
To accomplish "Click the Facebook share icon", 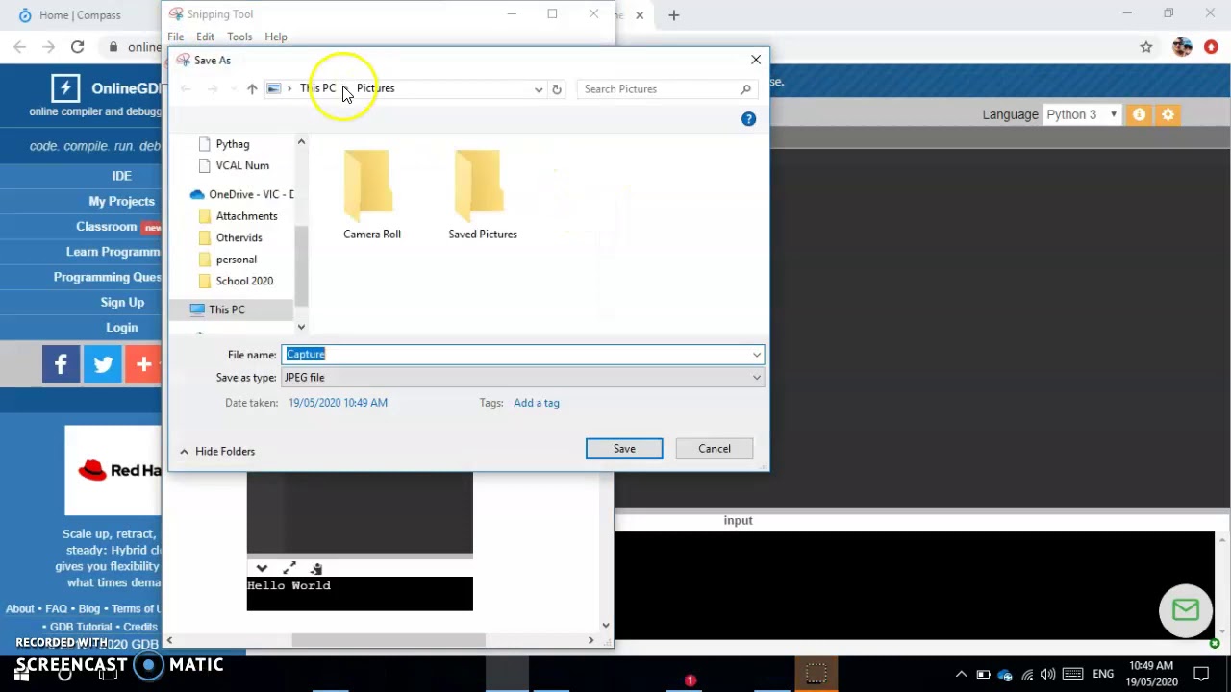I will coord(61,364).
